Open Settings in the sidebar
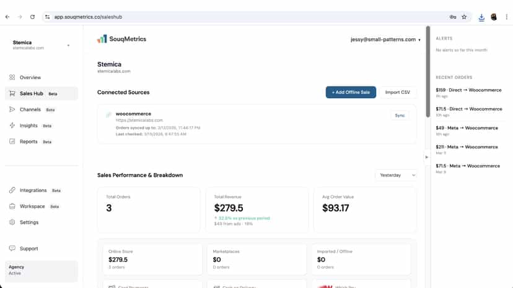513x288 pixels. (x=42, y=222)
